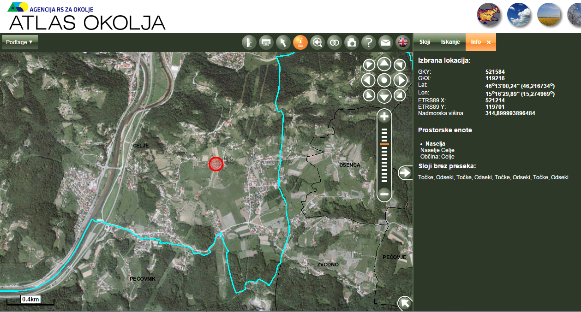Click the orange zoom level marker
This screenshot has height=312, width=581.
point(384,144)
